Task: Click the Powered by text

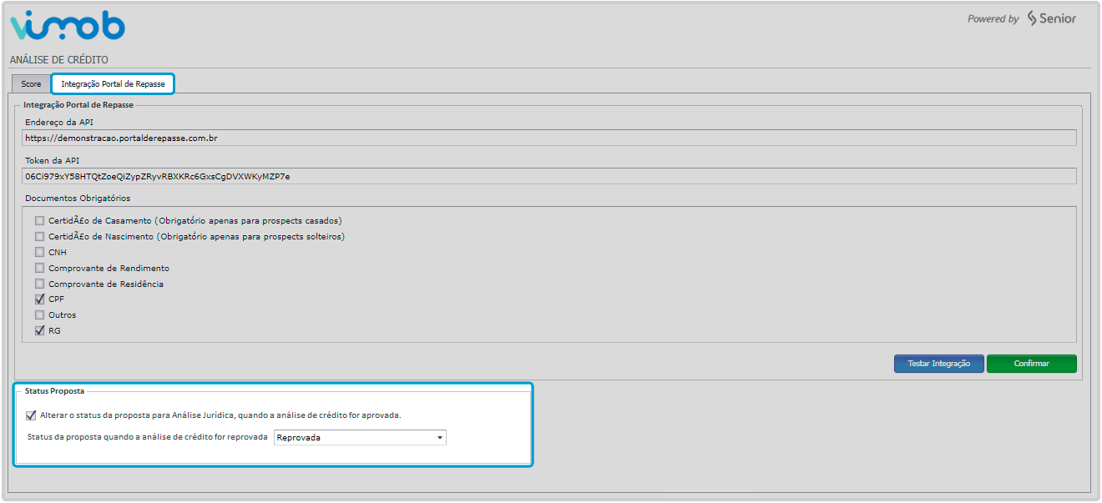Action: [x=993, y=19]
